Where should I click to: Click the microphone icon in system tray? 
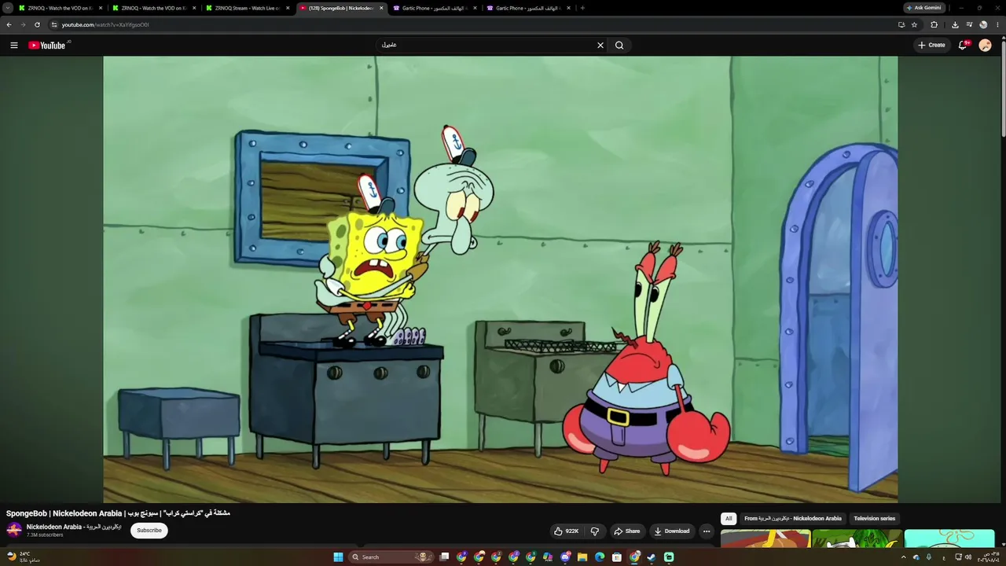coord(929,557)
